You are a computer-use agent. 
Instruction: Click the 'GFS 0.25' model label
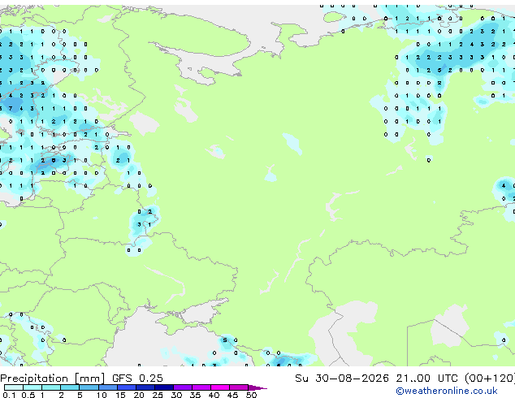tap(137, 379)
